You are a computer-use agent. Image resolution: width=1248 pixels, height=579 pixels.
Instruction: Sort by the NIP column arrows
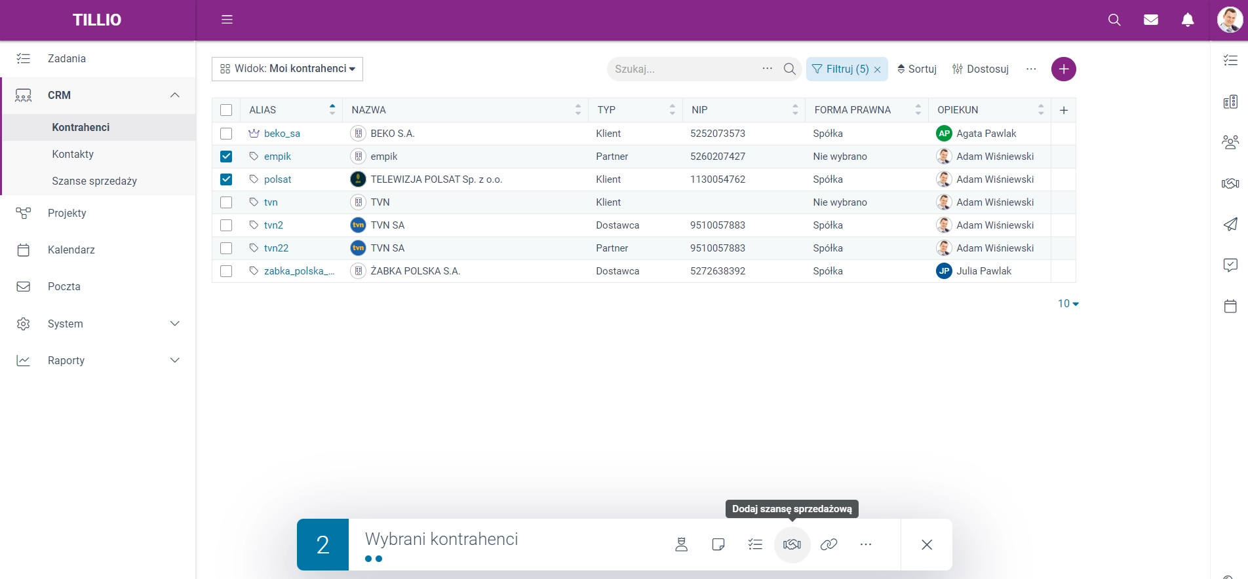pos(795,109)
